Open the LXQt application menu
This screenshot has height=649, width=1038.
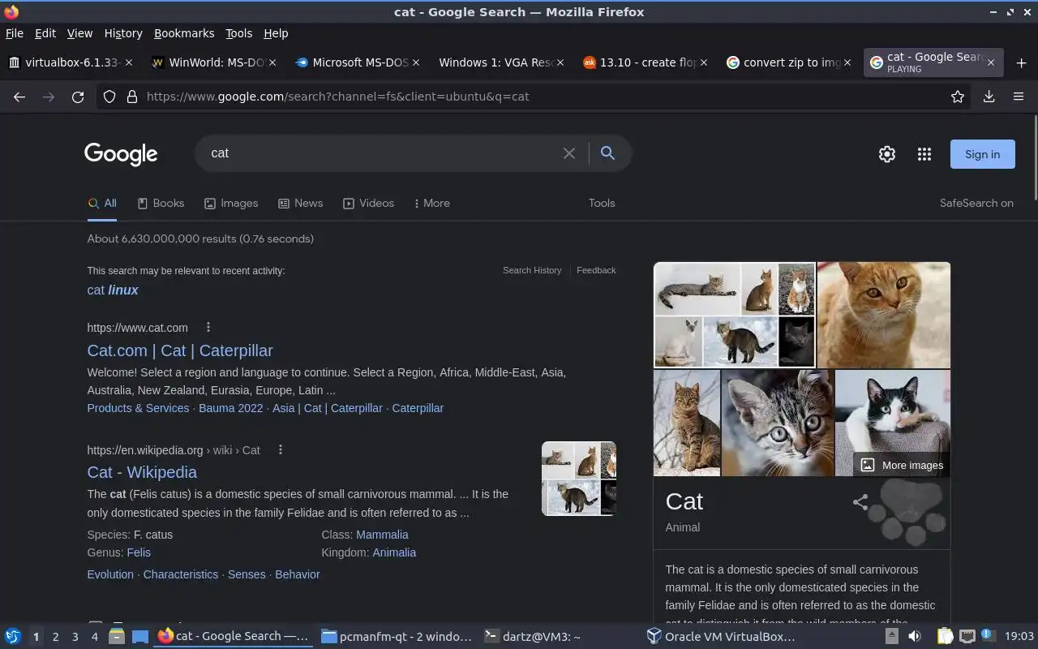tap(13, 637)
